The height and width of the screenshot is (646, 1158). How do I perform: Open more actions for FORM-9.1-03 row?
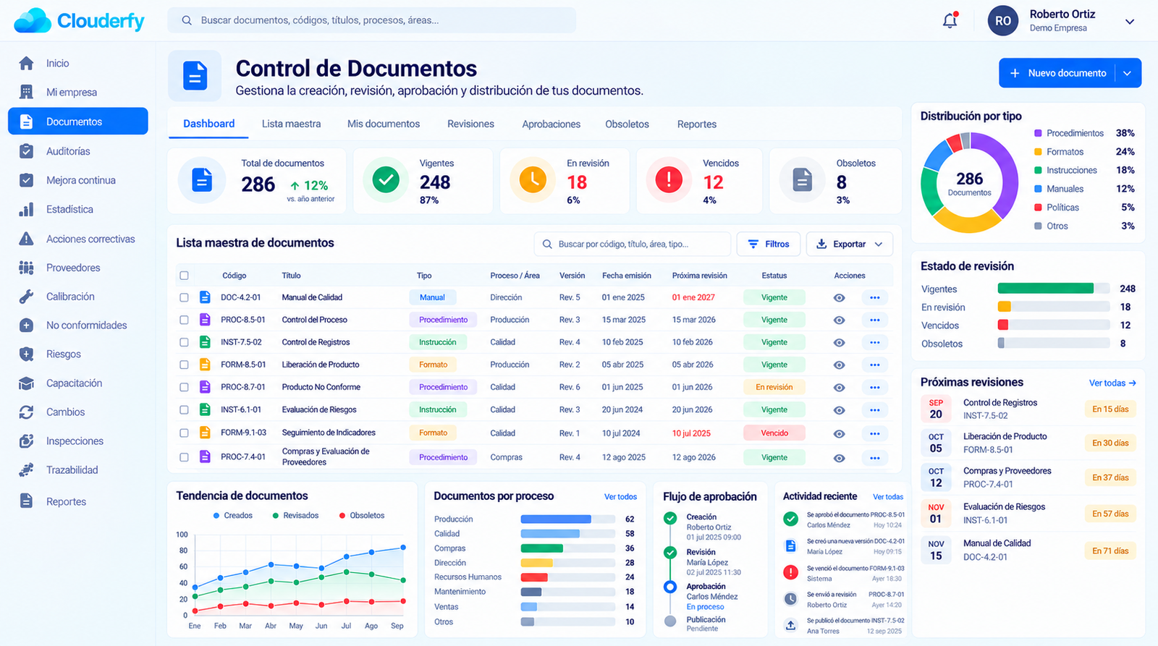875,433
